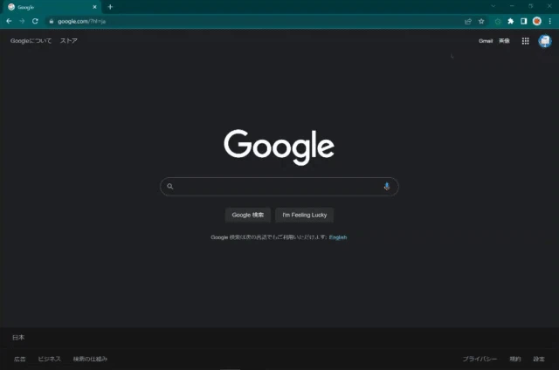Image resolution: width=559 pixels, height=370 pixels.
Task: Open the Chrome profile avatar in toolbar
Action: 537,21
